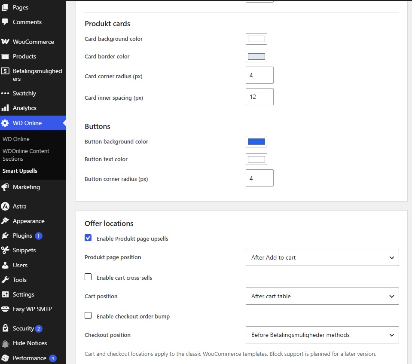
Task: Pick the Card background color swatch
Action: pos(256,39)
